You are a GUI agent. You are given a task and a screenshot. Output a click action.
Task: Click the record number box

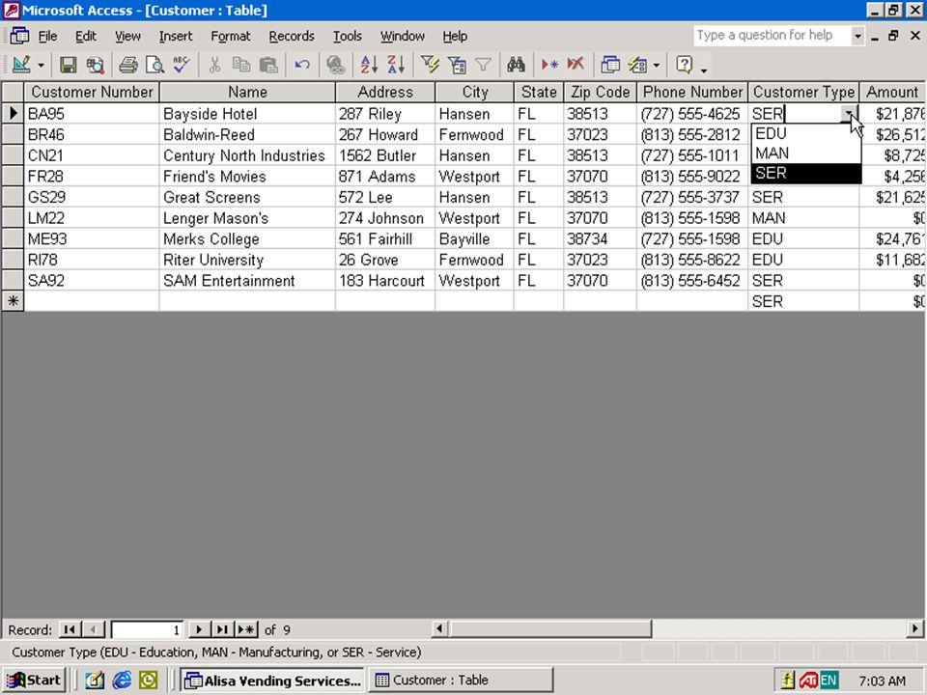147,630
